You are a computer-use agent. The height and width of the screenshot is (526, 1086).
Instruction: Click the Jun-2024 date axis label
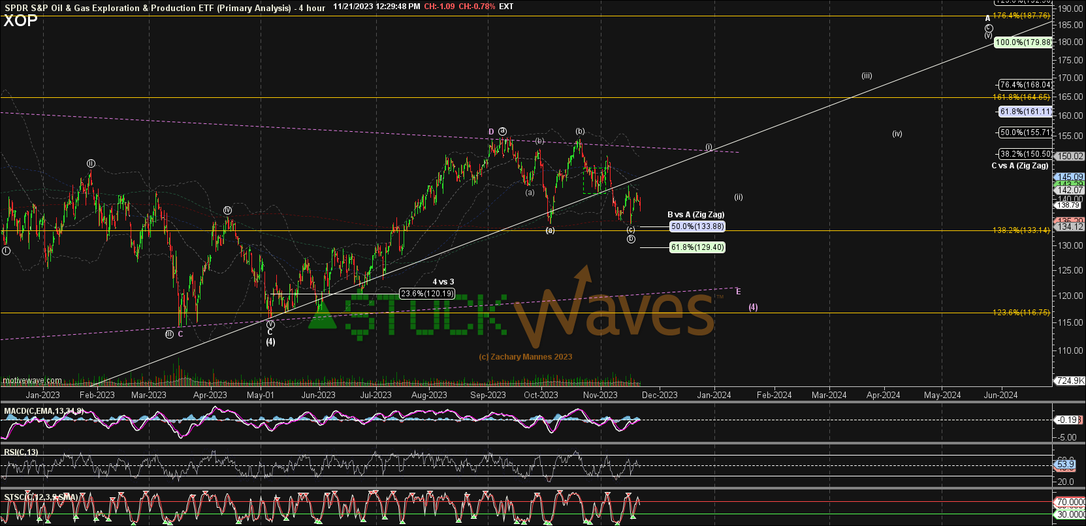point(1000,395)
